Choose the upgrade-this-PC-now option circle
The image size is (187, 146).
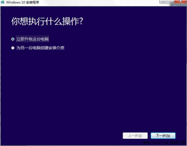click(13, 39)
